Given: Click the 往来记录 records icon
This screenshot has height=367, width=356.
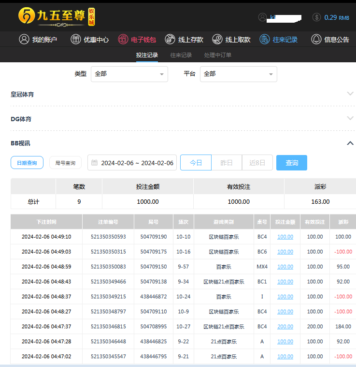Looking at the screenshot, I should (x=264, y=40).
